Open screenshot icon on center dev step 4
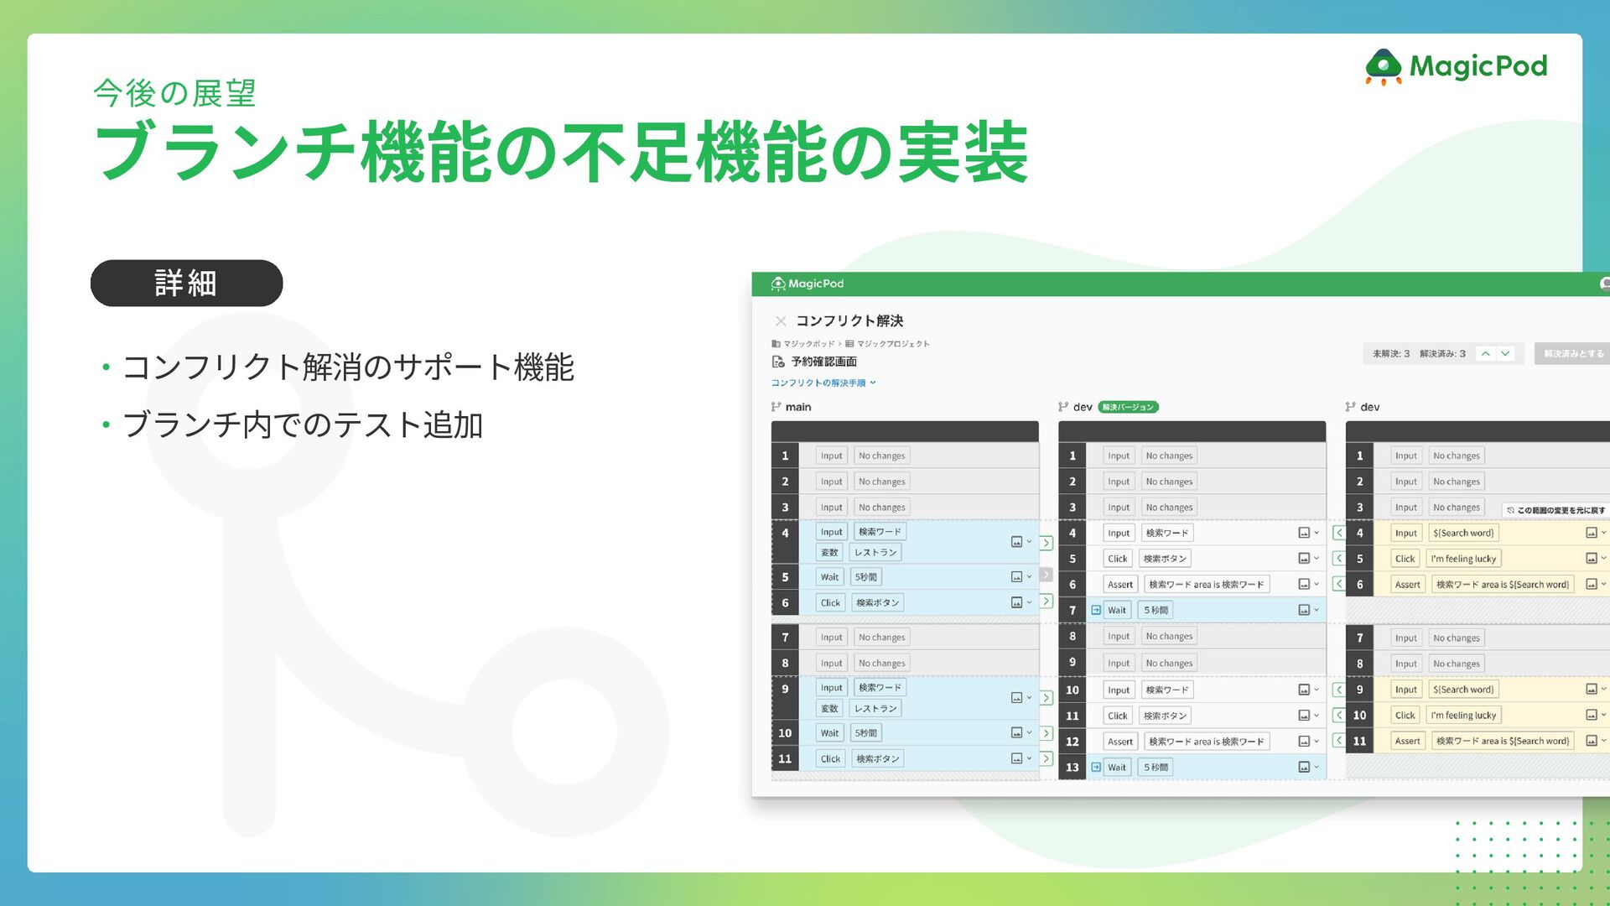The width and height of the screenshot is (1610, 906). point(1304,533)
